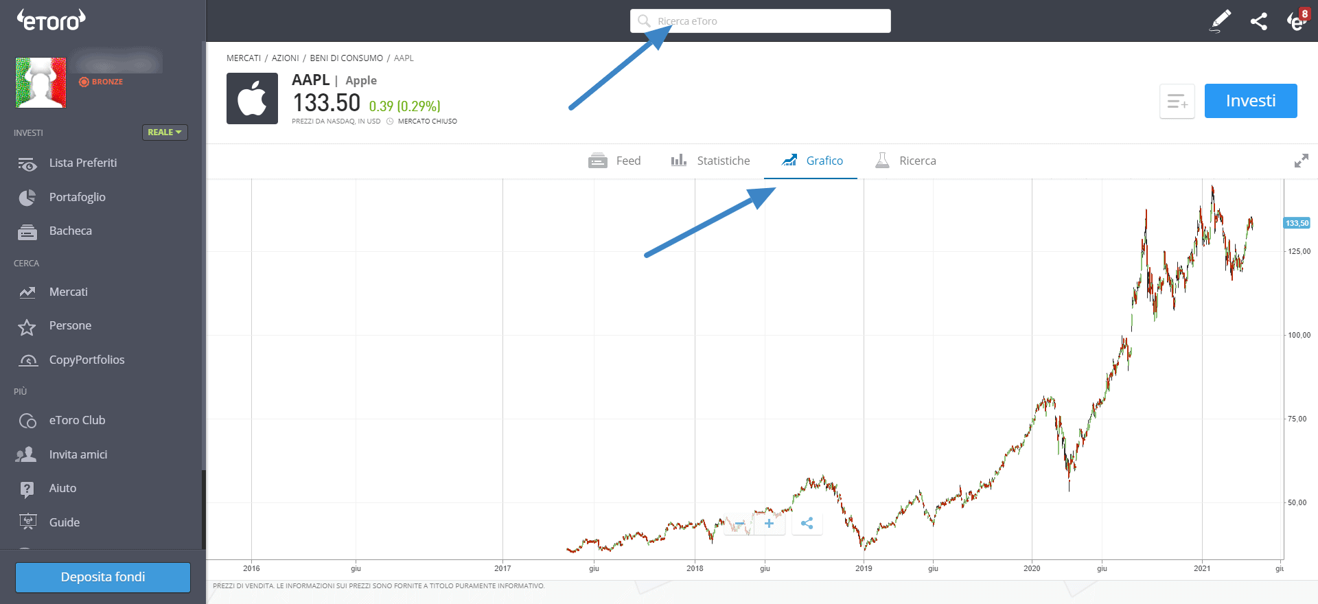Click the Apple logo thumbnail
Viewport: 1318px width, 604px height.
(x=253, y=98)
